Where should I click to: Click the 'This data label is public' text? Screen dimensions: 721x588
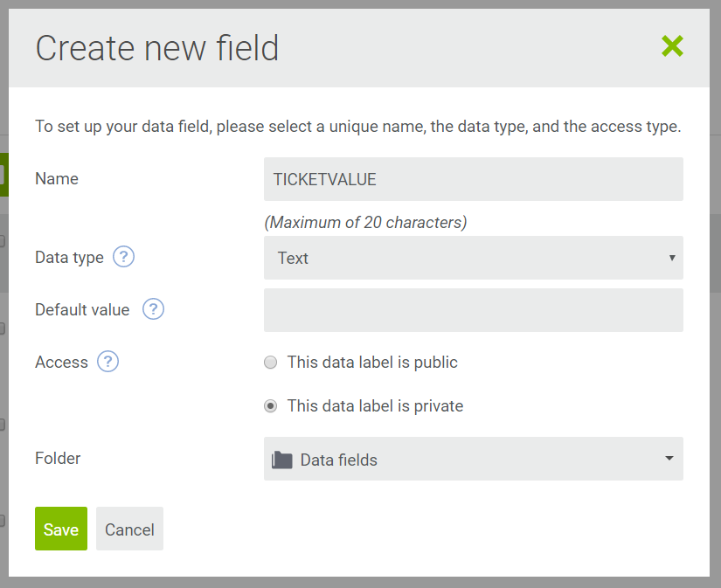[372, 363]
